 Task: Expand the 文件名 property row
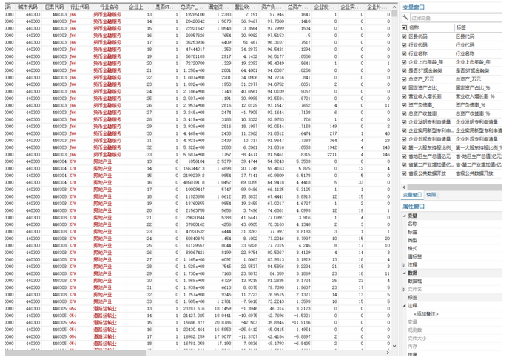(404, 290)
